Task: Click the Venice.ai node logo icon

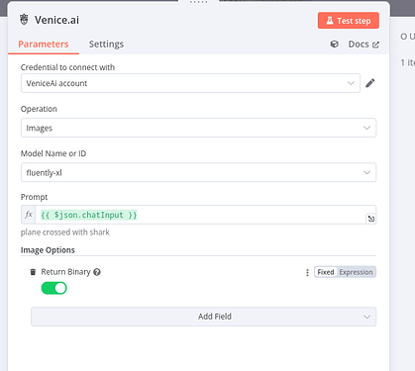Action: click(24, 20)
